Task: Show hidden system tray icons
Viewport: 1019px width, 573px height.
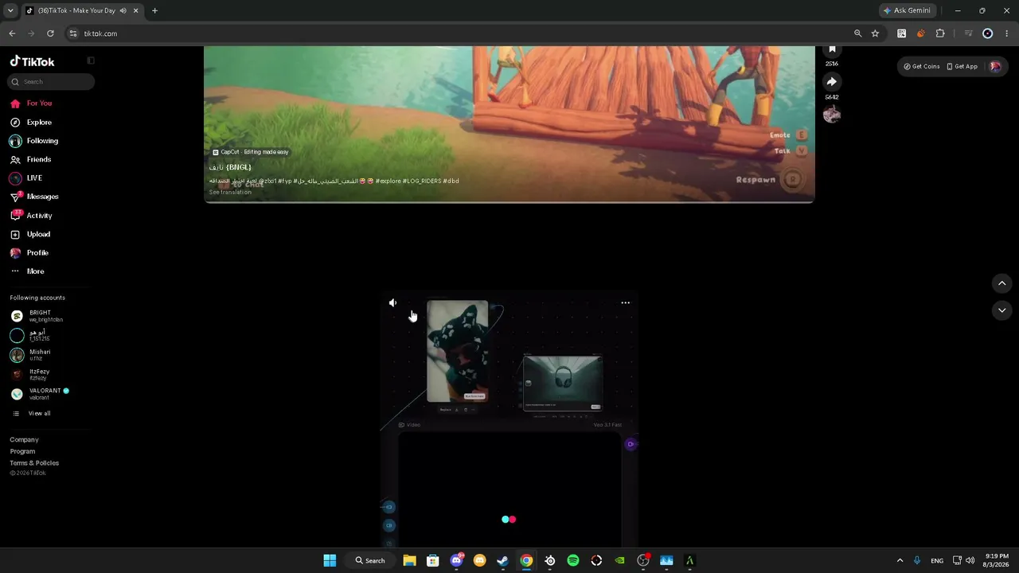Action: (x=900, y=560)
